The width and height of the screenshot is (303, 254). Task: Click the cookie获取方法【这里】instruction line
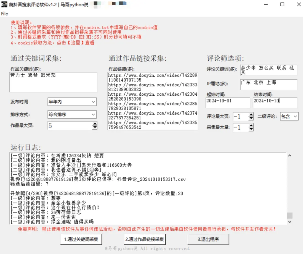click(x=52, y=43)
